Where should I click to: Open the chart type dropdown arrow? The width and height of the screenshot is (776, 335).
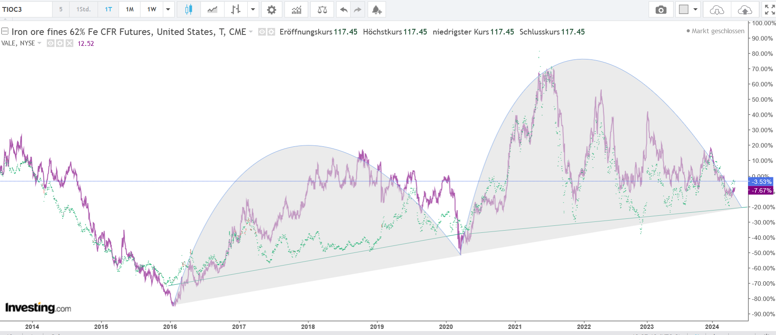click(x=253, y=10)
